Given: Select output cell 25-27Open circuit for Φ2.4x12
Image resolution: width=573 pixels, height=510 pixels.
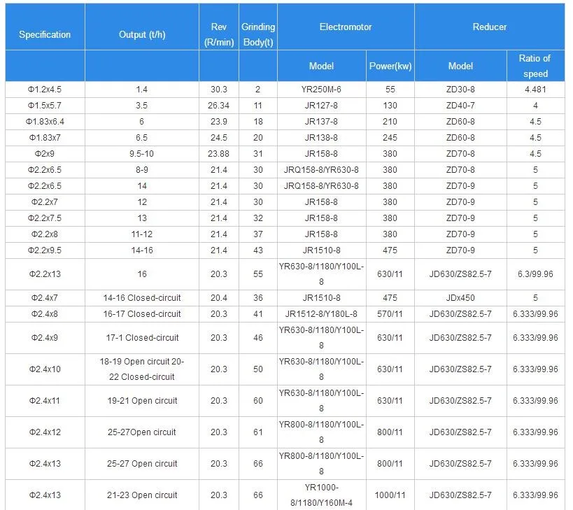Looking at the screenshot, I should pos(142,432).
